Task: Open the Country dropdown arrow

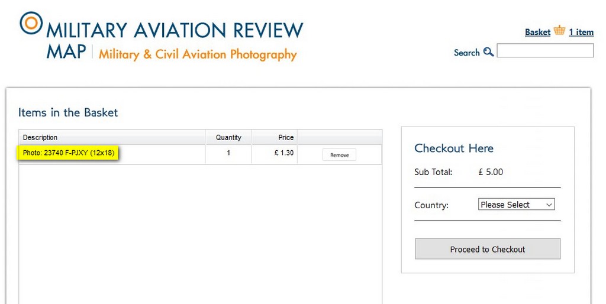Action: click(549, 205)
